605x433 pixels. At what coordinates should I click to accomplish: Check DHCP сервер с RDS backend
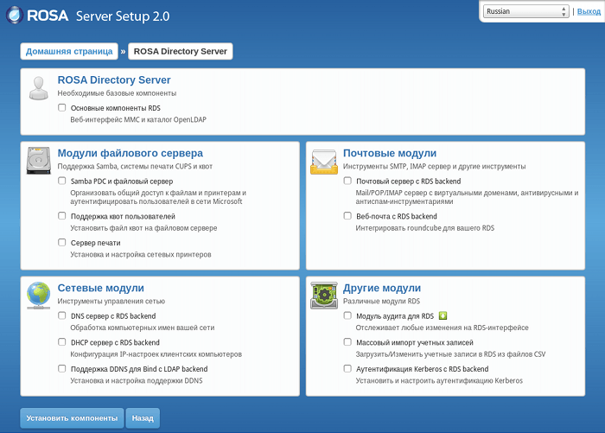click(61, 342)
